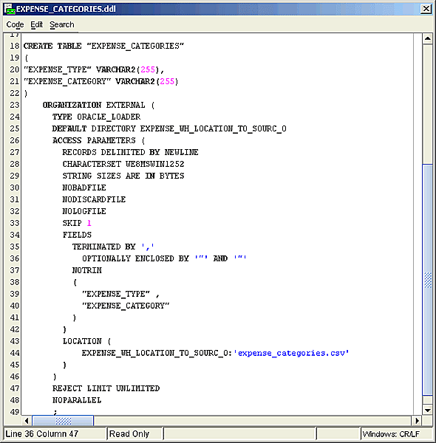Click the TERMINATED BY ',' line
The image size is (436, 443).
click(113, 247)
